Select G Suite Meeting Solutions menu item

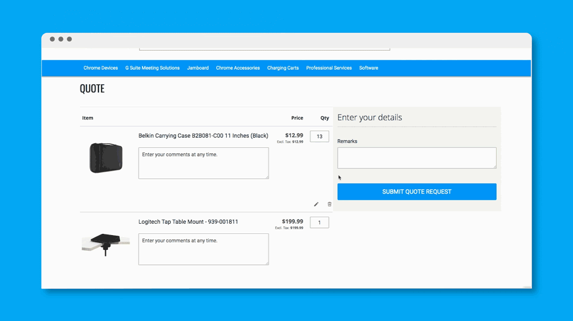(152, 68)
